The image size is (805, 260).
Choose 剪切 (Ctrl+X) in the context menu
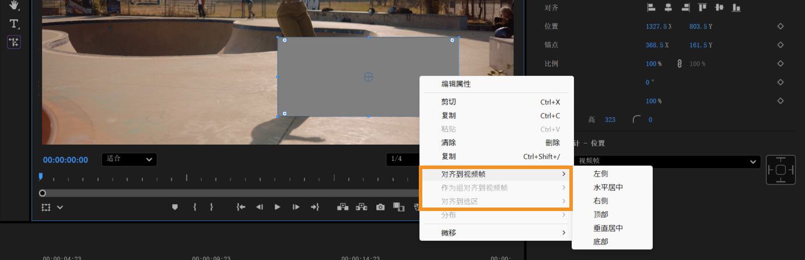click(x=497, y=102)
